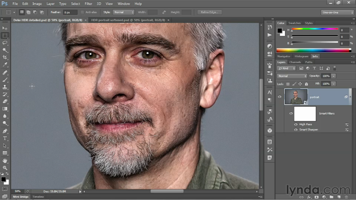Click Add layer mask icon
Viewport: 356px width, 200px height.
[x=316, y=197]
